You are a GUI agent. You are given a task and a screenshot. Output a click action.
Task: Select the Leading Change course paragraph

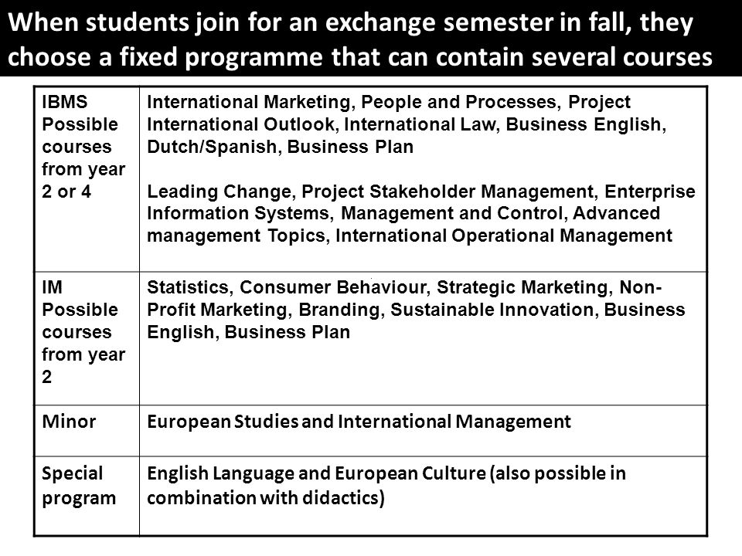click(x=421, y=213)
